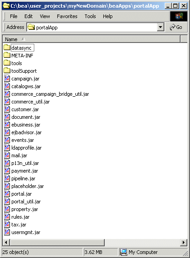Screen dimensions: 190x258
Task: Click the events.jar file icon
Action: (7, 140)
